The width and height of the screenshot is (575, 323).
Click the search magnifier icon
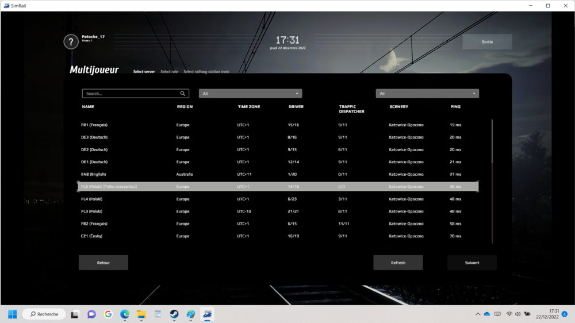[183, 94]
